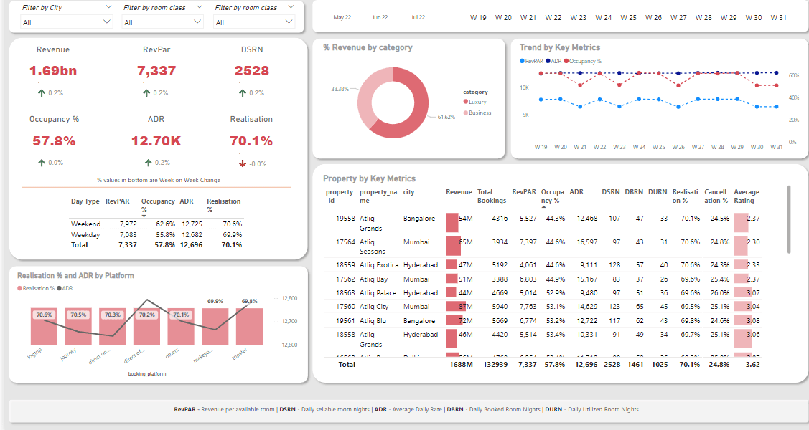
Task: Click the green up arrow under Occupancy %
Action: click(x=42, y=163)
